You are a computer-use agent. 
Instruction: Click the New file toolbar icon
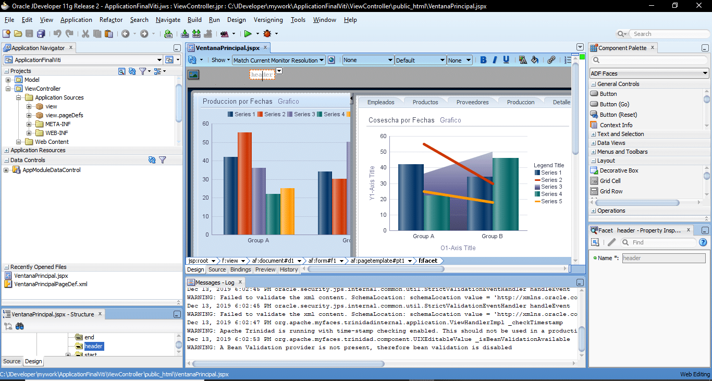click(6, 34)
